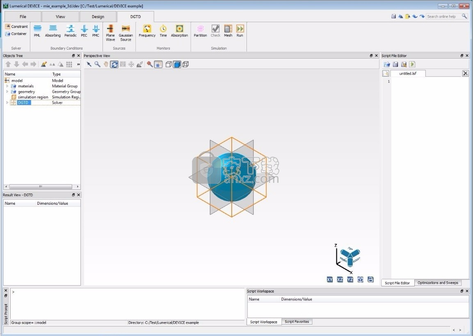Click the redo arrow in top toolbar
Image resolution: width=473 pixels, height=336 pixels.
[x=422, y=16]
